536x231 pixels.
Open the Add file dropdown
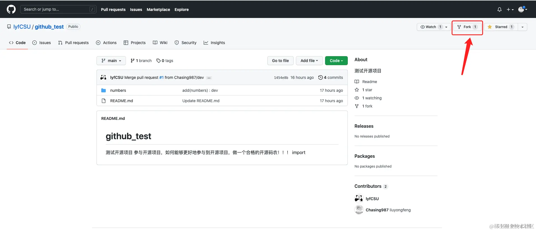(309, 61)
